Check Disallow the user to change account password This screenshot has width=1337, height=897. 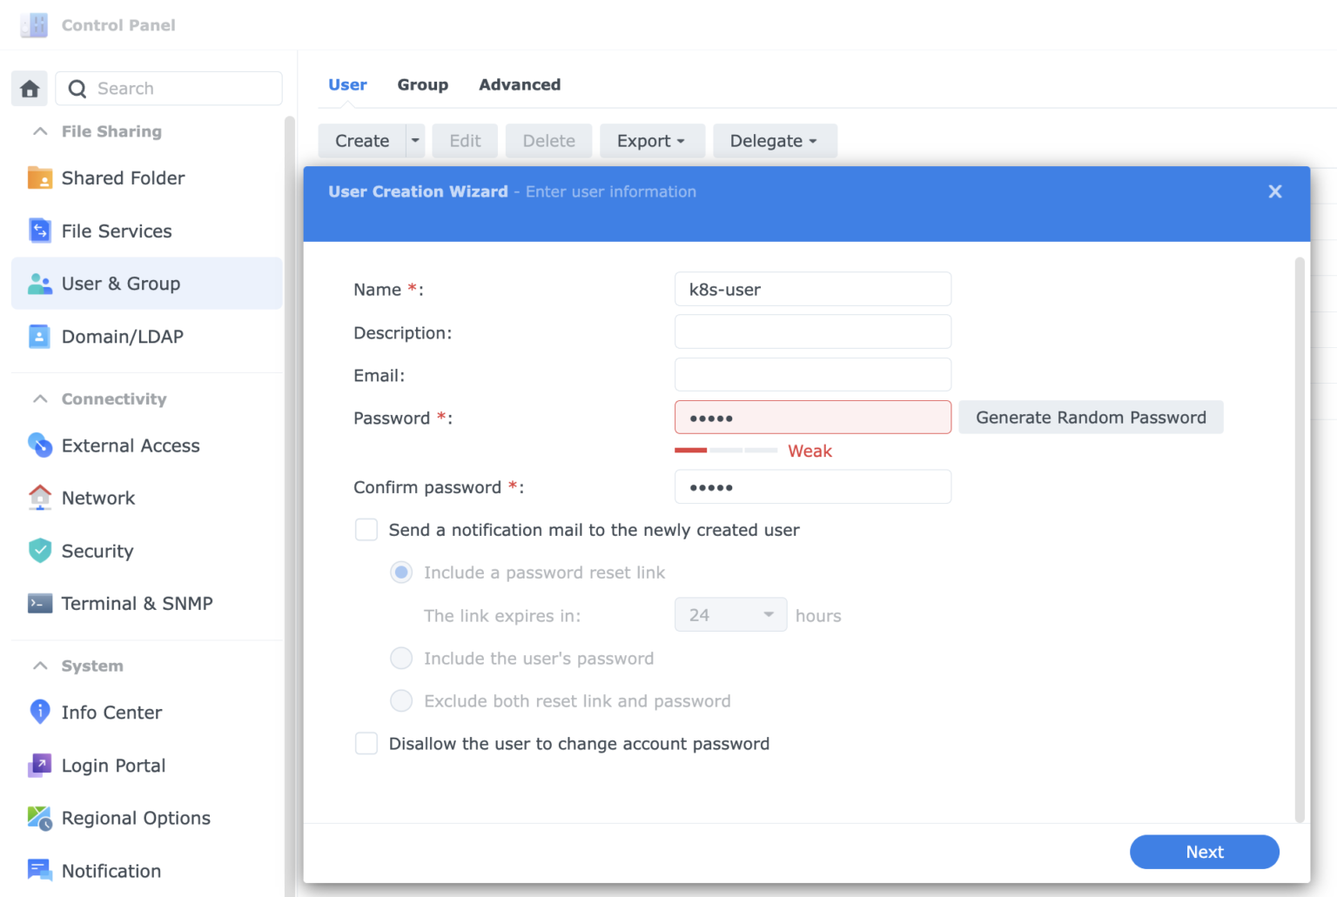pos(366,743)
